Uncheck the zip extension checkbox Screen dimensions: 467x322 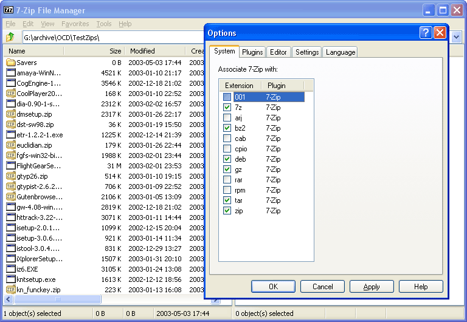(227, 211)
